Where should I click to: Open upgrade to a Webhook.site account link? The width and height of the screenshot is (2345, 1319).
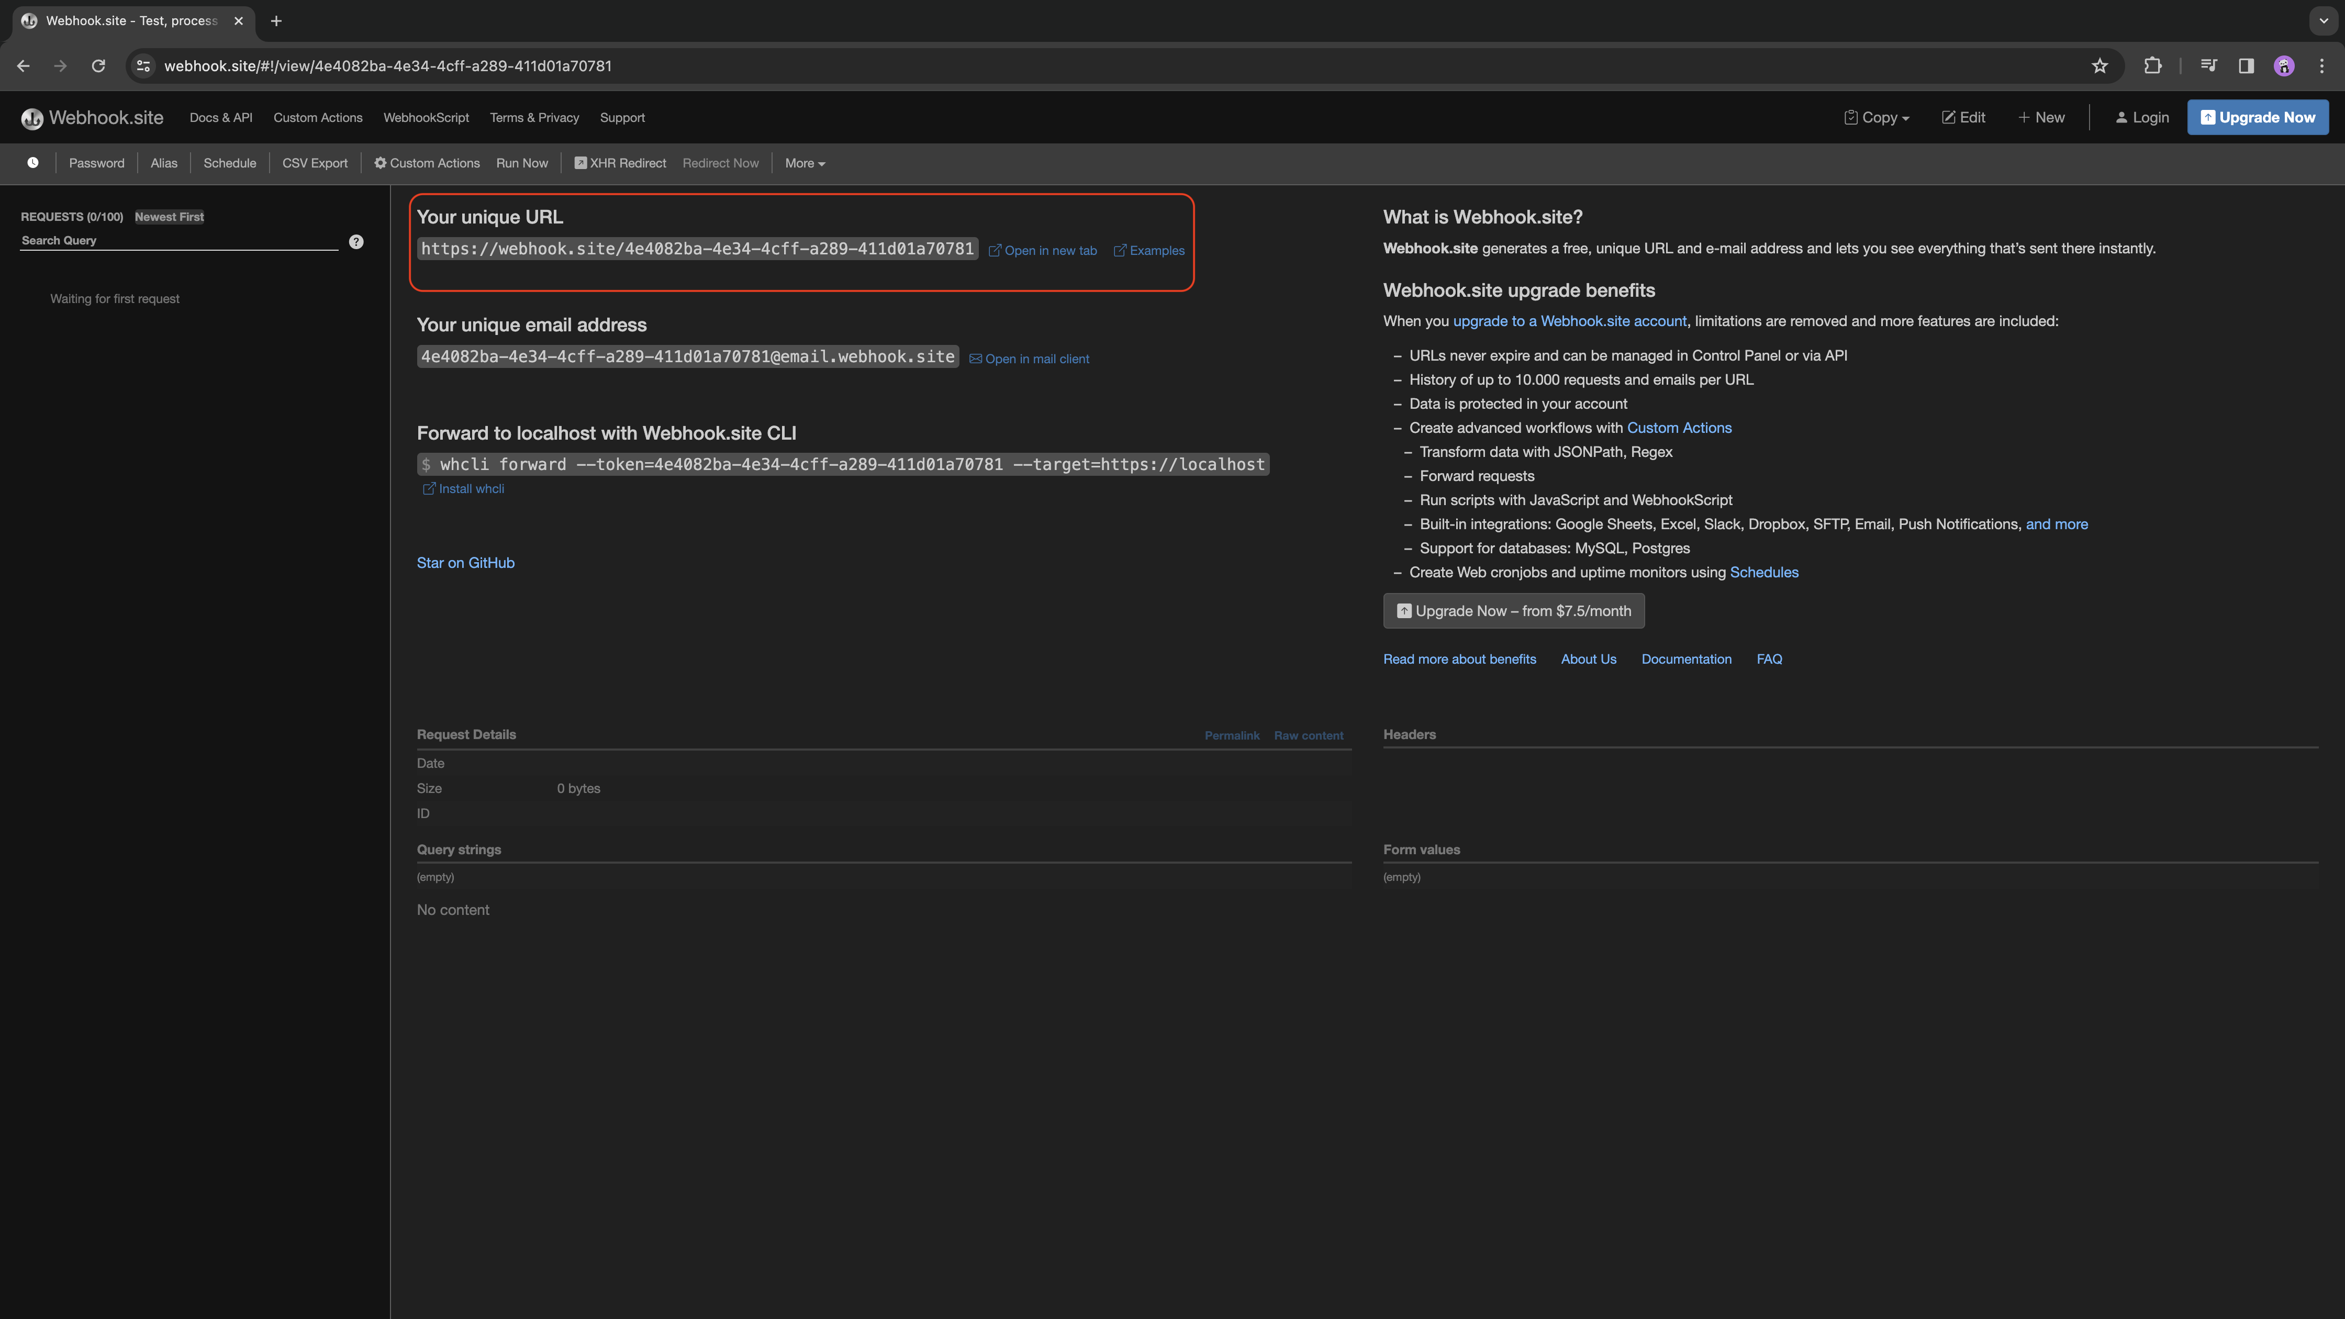point(1569,321)
